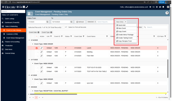
Task: Check the checkbox for event 1265
Action: pos(37,56)
